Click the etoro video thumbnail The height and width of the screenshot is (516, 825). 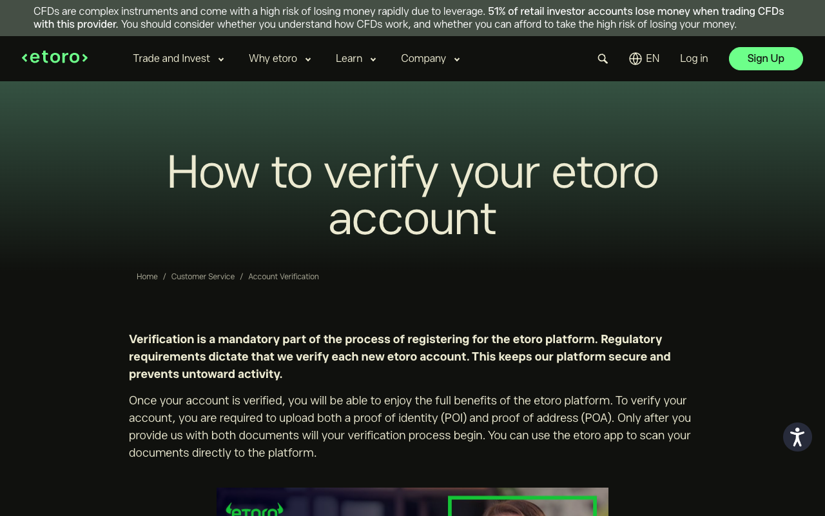pos(412,502)
